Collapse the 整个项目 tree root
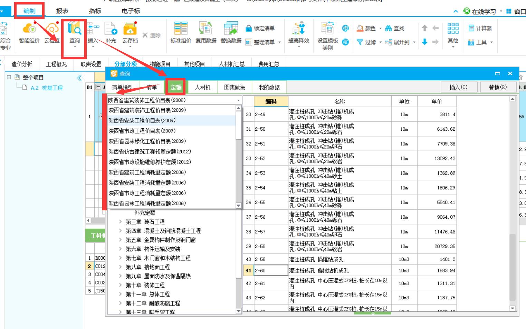526x329 pixels. pyautogui.click(x=9, y=77)
